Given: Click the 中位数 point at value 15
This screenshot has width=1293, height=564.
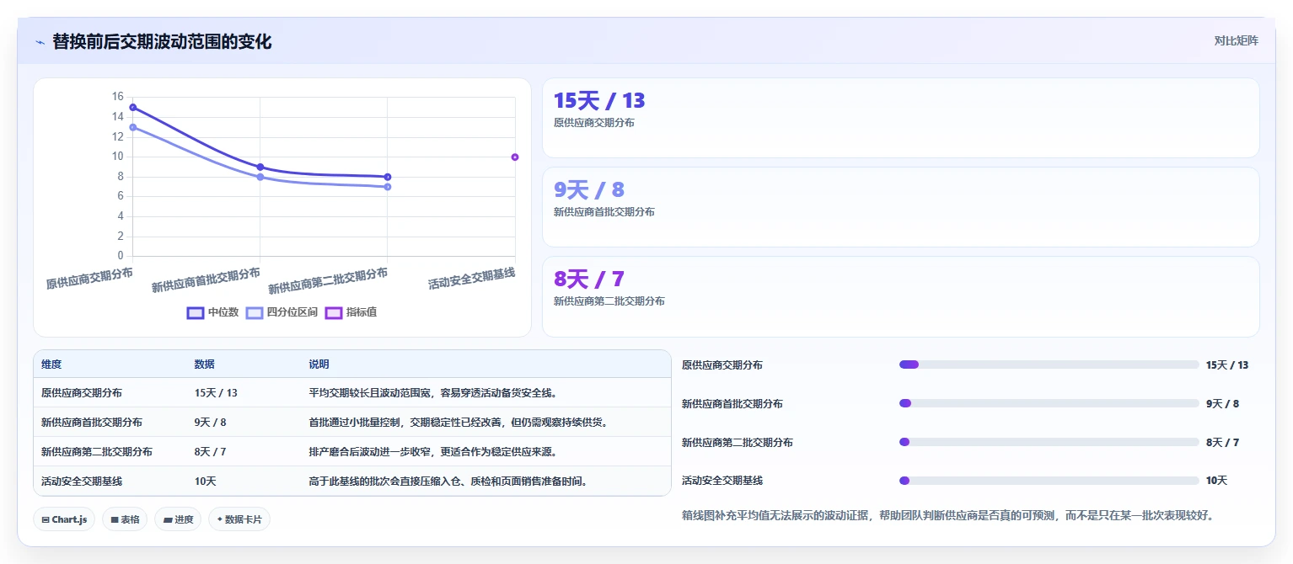Looking at the screenshot, I should pos(133,108).
